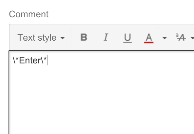Expand the text color picker arrow
194x134 pixels.
click(x=165, y=38)
